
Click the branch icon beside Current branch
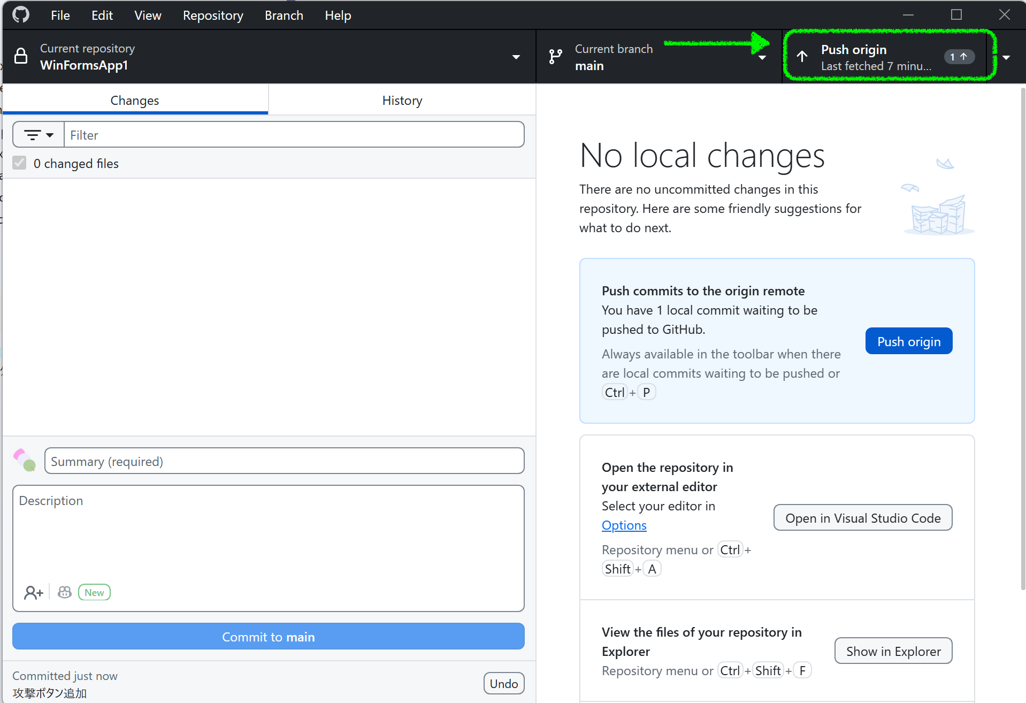[x=556, y=57]
